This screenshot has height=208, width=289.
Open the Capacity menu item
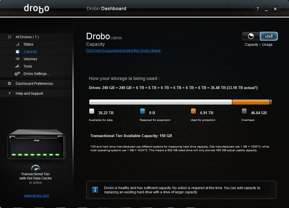[36, 52]
